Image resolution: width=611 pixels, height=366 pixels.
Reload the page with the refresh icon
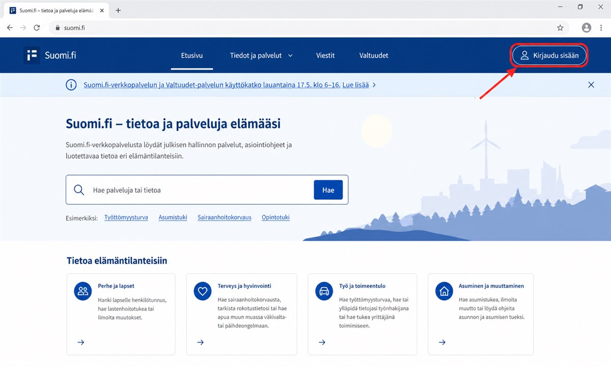37,28
